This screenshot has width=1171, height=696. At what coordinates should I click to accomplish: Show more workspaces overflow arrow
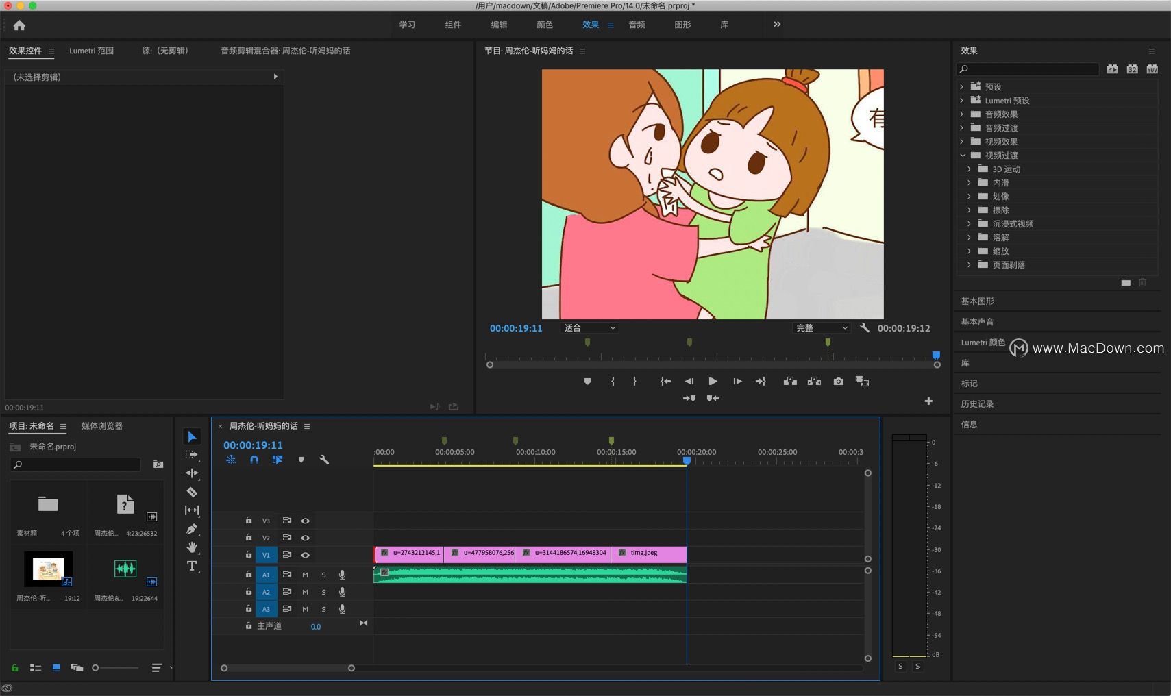click(777, 25)
